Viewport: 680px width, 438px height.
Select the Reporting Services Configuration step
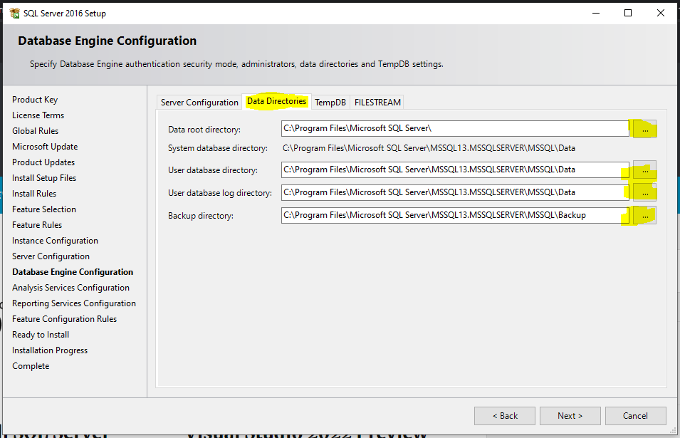tap(74, 303)
